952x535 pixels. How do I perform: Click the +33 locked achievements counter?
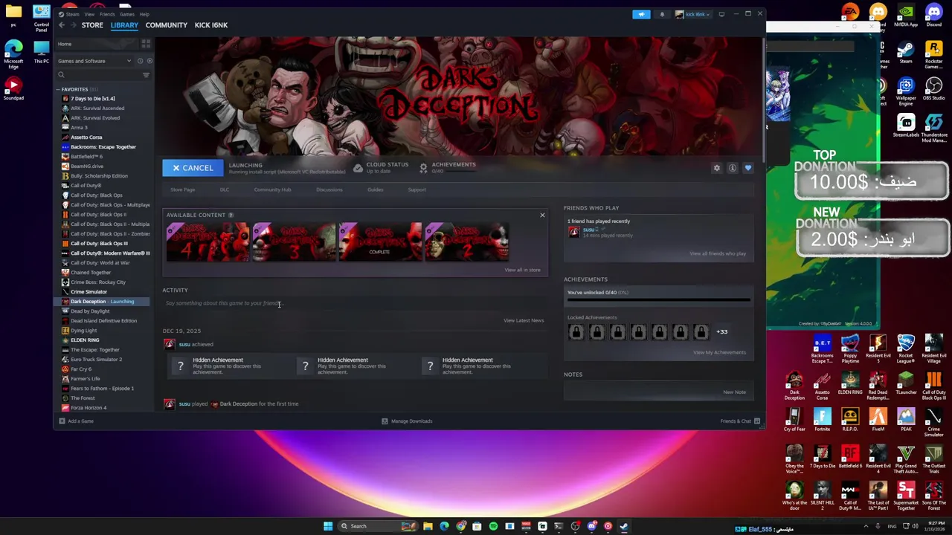coord(721,331)
